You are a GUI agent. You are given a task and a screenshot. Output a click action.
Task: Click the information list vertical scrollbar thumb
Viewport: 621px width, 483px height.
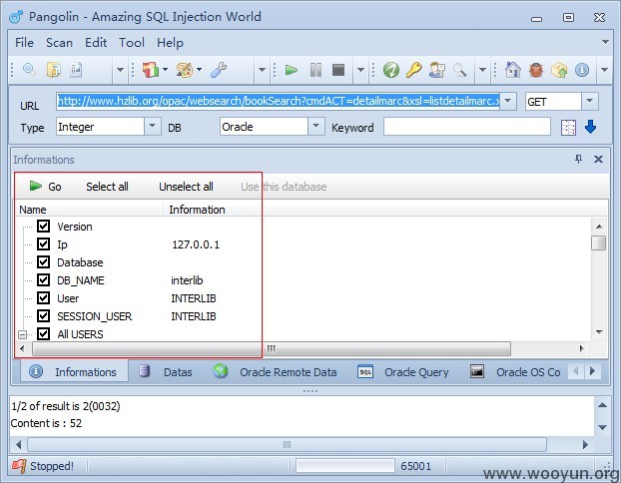[598, 243]
